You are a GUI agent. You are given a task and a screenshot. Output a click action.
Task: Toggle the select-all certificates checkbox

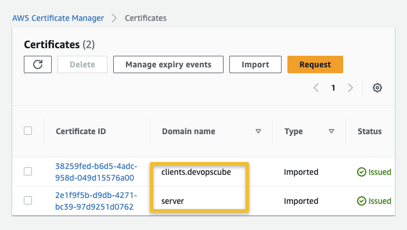[x=28, y=131]
